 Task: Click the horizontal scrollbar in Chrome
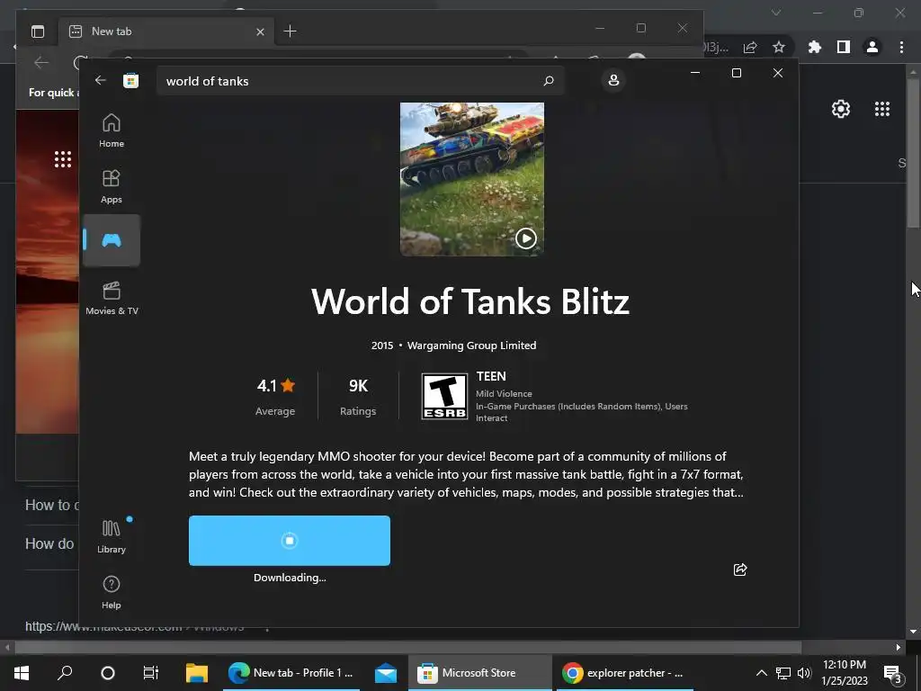[x=408, y=647]
